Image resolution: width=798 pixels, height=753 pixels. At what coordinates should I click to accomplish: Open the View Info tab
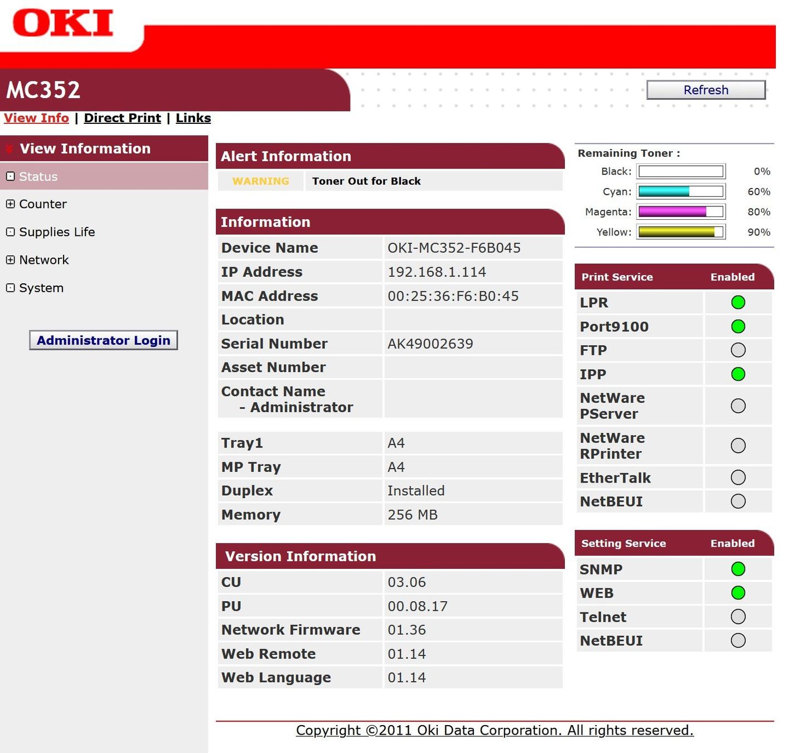click(36, 118)
